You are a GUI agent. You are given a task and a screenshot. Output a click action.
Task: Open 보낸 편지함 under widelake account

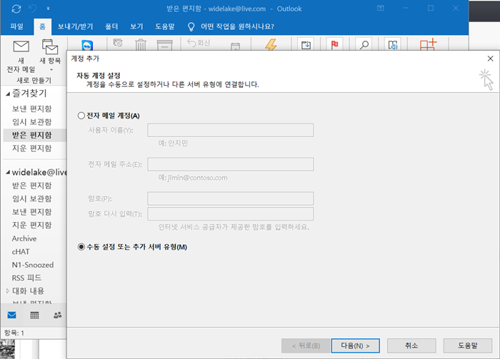point(32,212)
